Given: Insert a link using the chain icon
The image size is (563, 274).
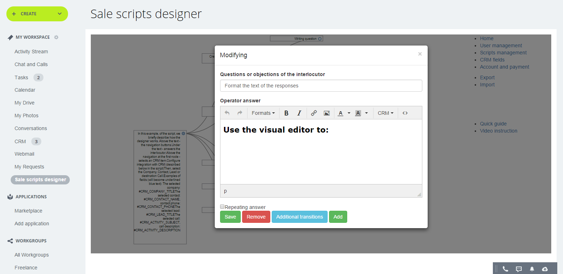Looking at the screenshot, I should [314, 113].
